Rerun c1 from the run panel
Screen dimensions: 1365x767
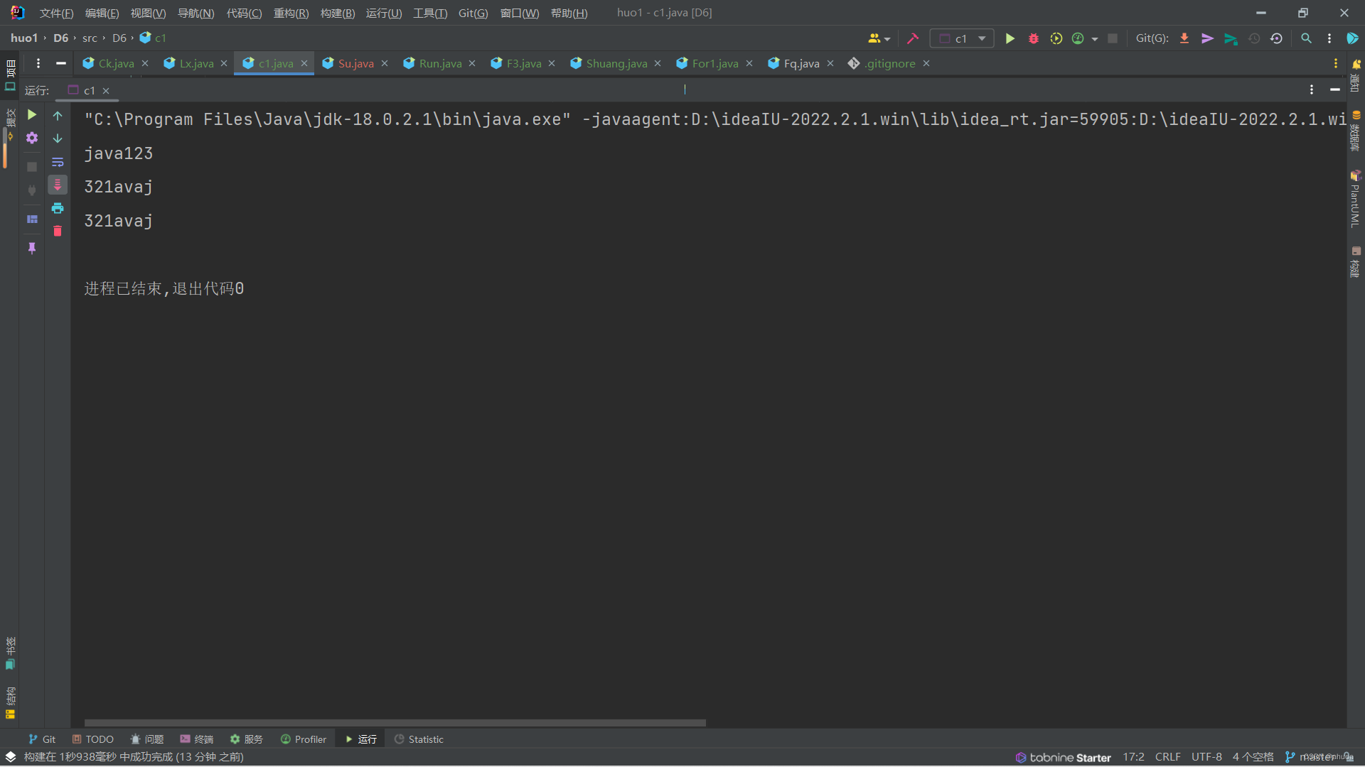click(x=32, y=114)
